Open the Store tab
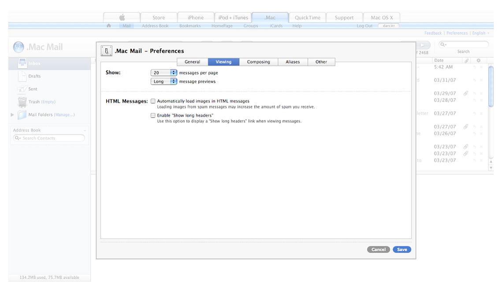Screen dimensions: 502x282 click(x=159, y=18)
